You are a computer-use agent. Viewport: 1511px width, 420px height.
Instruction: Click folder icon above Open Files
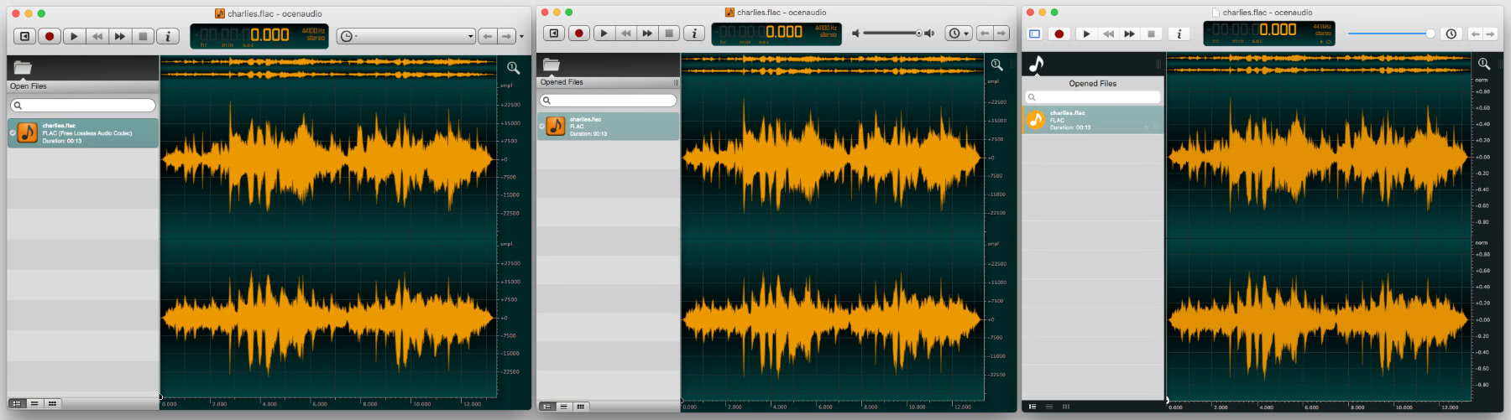click(23, 67)
